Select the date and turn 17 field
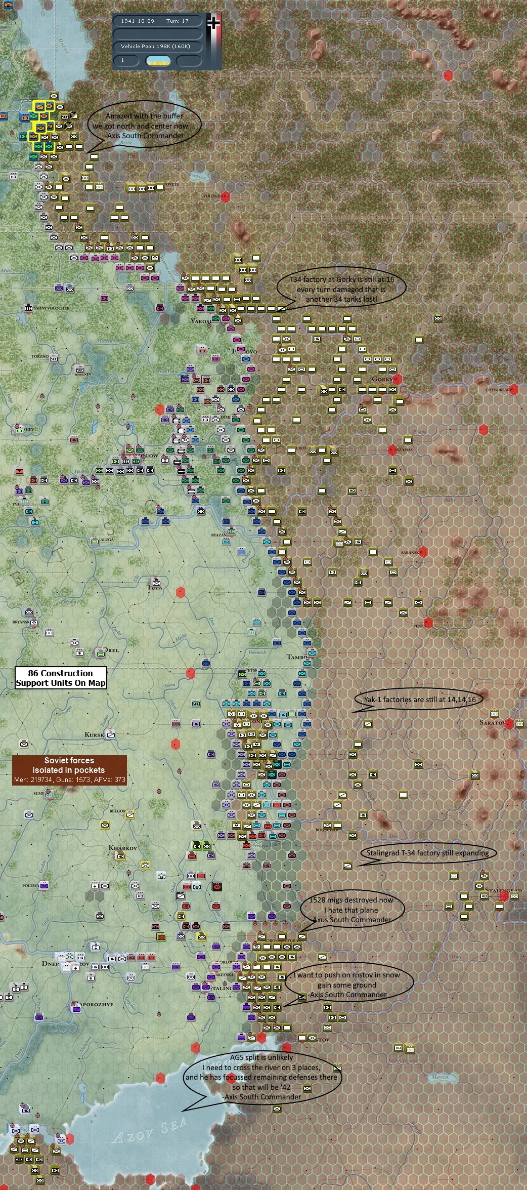This screenshot has height=1190, width=527. coord(158,21)
